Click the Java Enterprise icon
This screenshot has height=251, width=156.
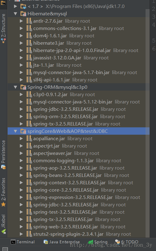[x=46, y=242]
